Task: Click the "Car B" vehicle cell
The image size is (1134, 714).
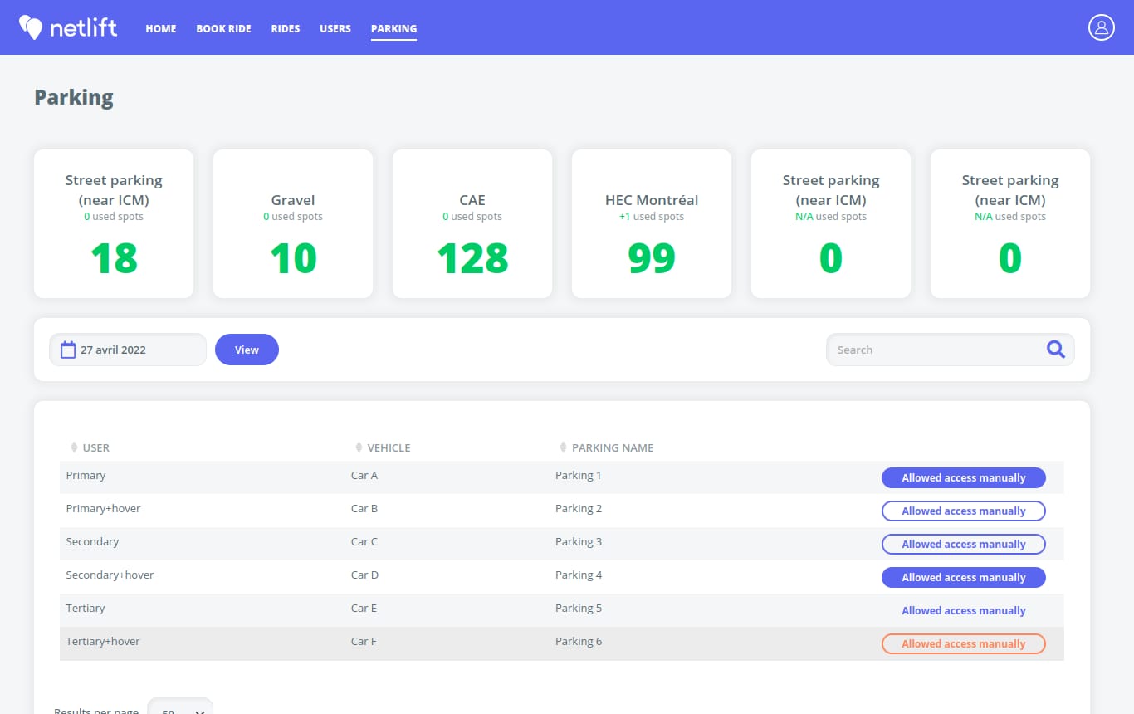Action: [364, 508]
